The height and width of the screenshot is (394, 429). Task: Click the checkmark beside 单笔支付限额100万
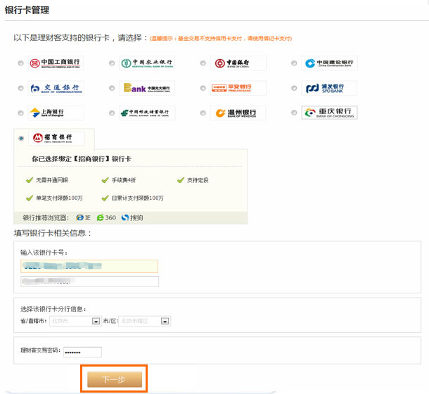coord(30,198)
